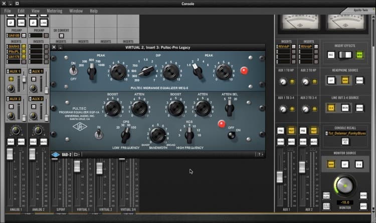Mute the Analog 1 channel
376x223 pixels.
pyautogui.click(x=21, y=142)
